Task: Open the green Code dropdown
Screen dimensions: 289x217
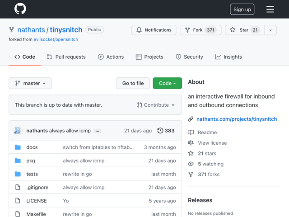Action: pyautogui.click(x=167, y=83)
